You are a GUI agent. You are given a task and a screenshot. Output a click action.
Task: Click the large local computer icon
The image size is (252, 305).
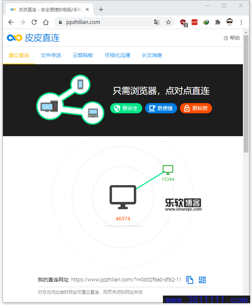123,197
